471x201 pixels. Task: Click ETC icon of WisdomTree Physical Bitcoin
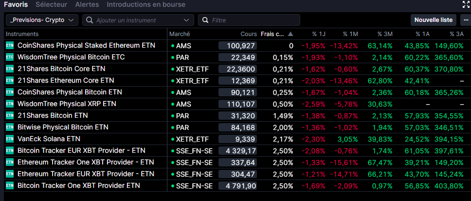coord(10,57)
